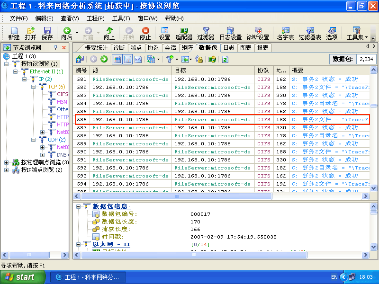
Task: Click the green next-packet arrow icon
Action: tap(104, 59)
